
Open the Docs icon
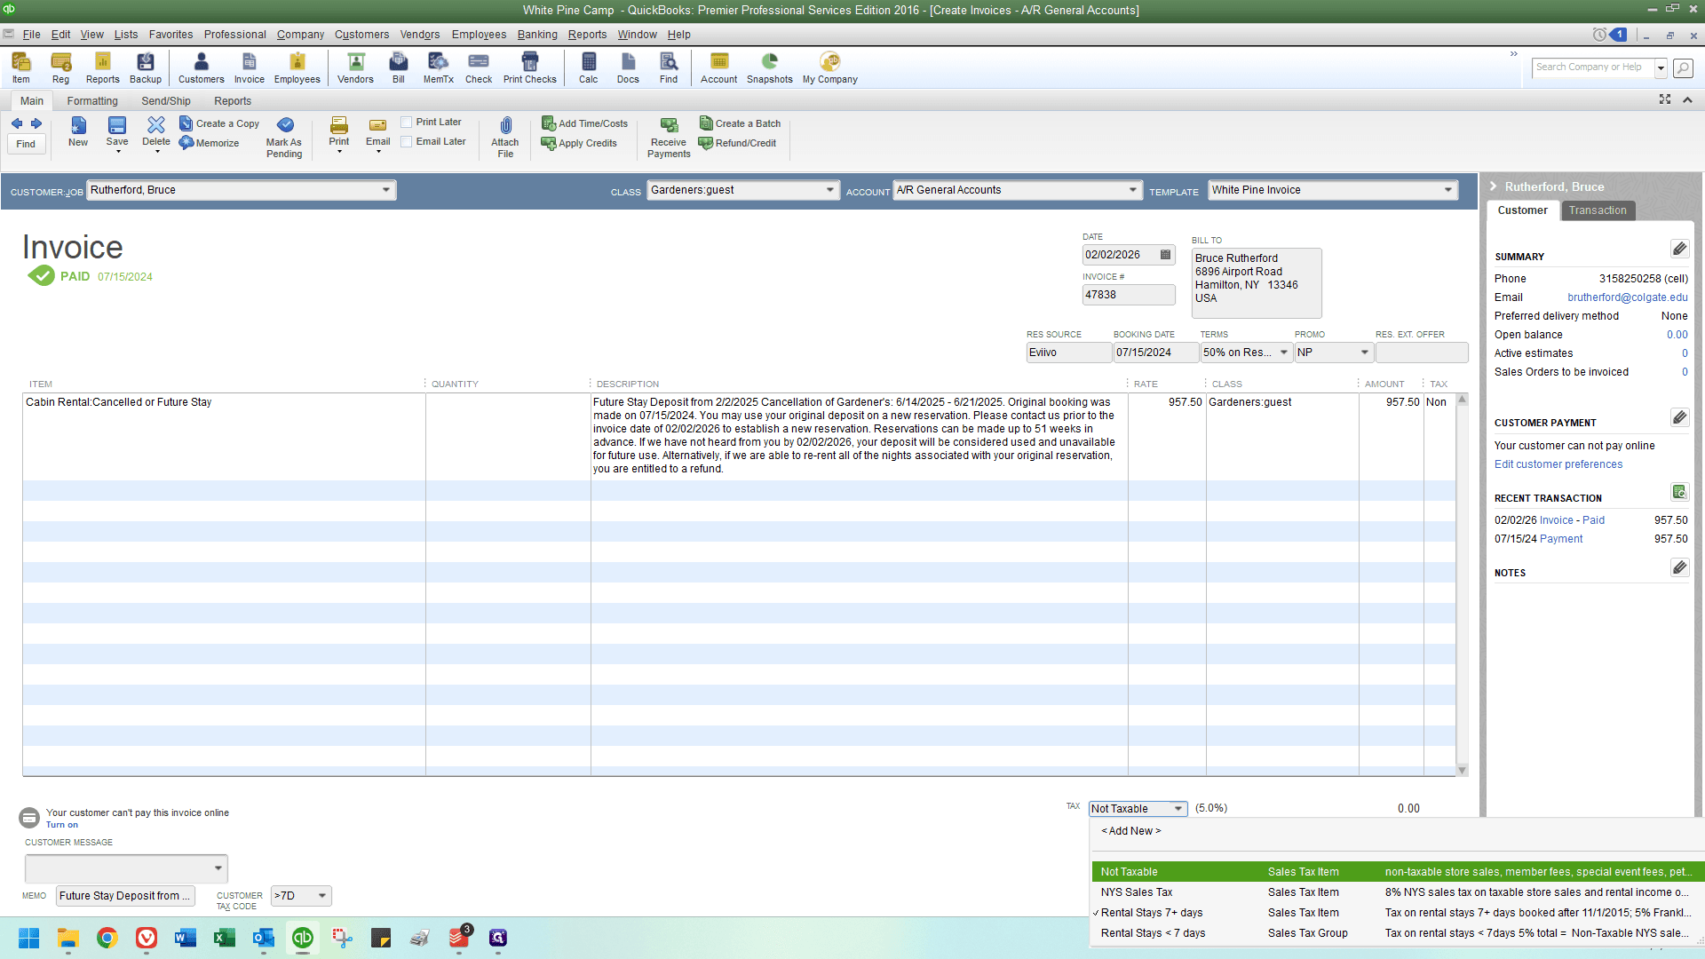pyautogui.click(x=628, y=67)
